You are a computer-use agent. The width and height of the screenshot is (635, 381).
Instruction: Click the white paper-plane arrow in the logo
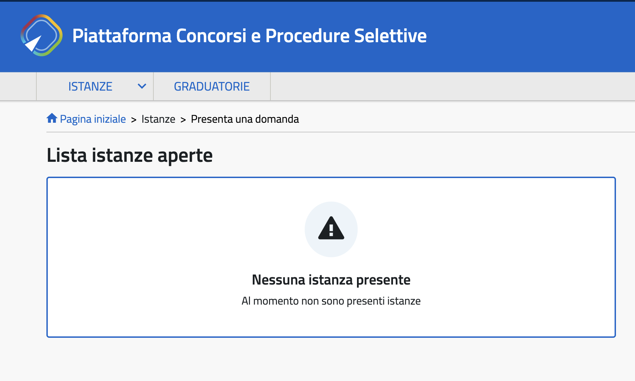pos(34,44)
